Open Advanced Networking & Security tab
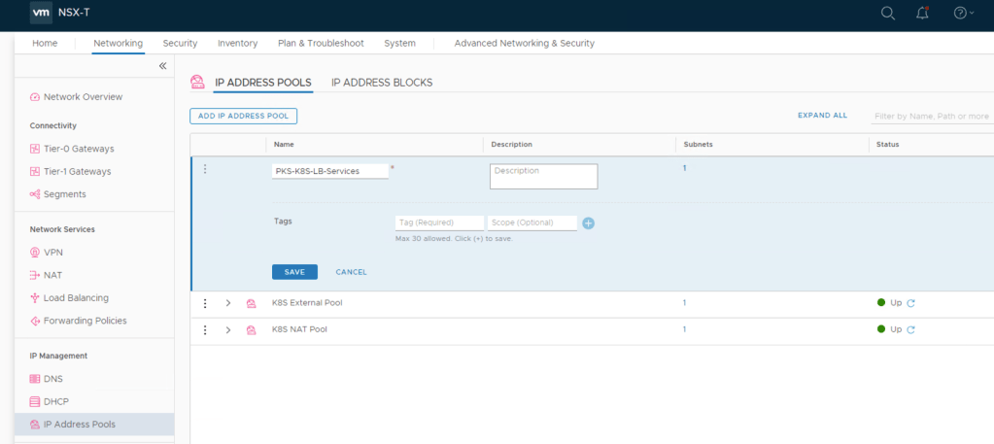The image size is (994, 444). 524,43
